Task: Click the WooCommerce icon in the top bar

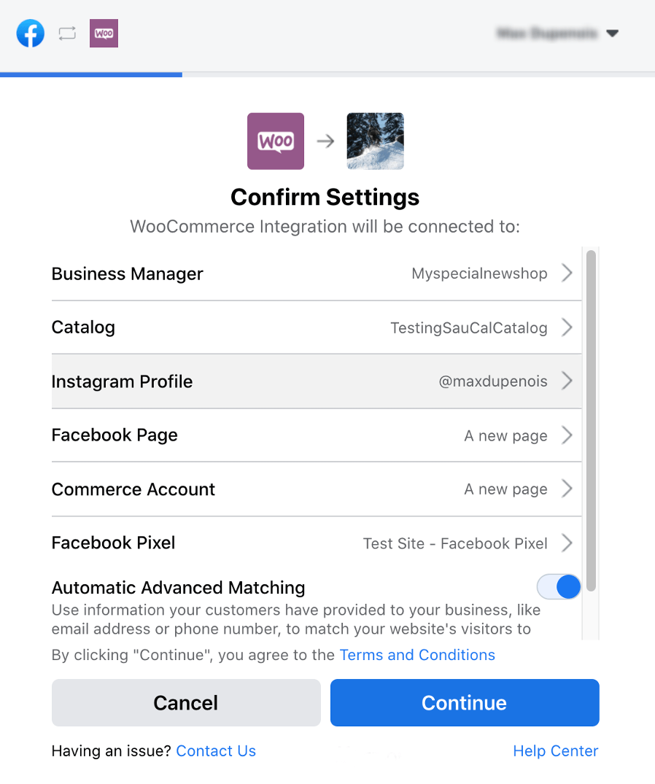Action: pos(103,33)
